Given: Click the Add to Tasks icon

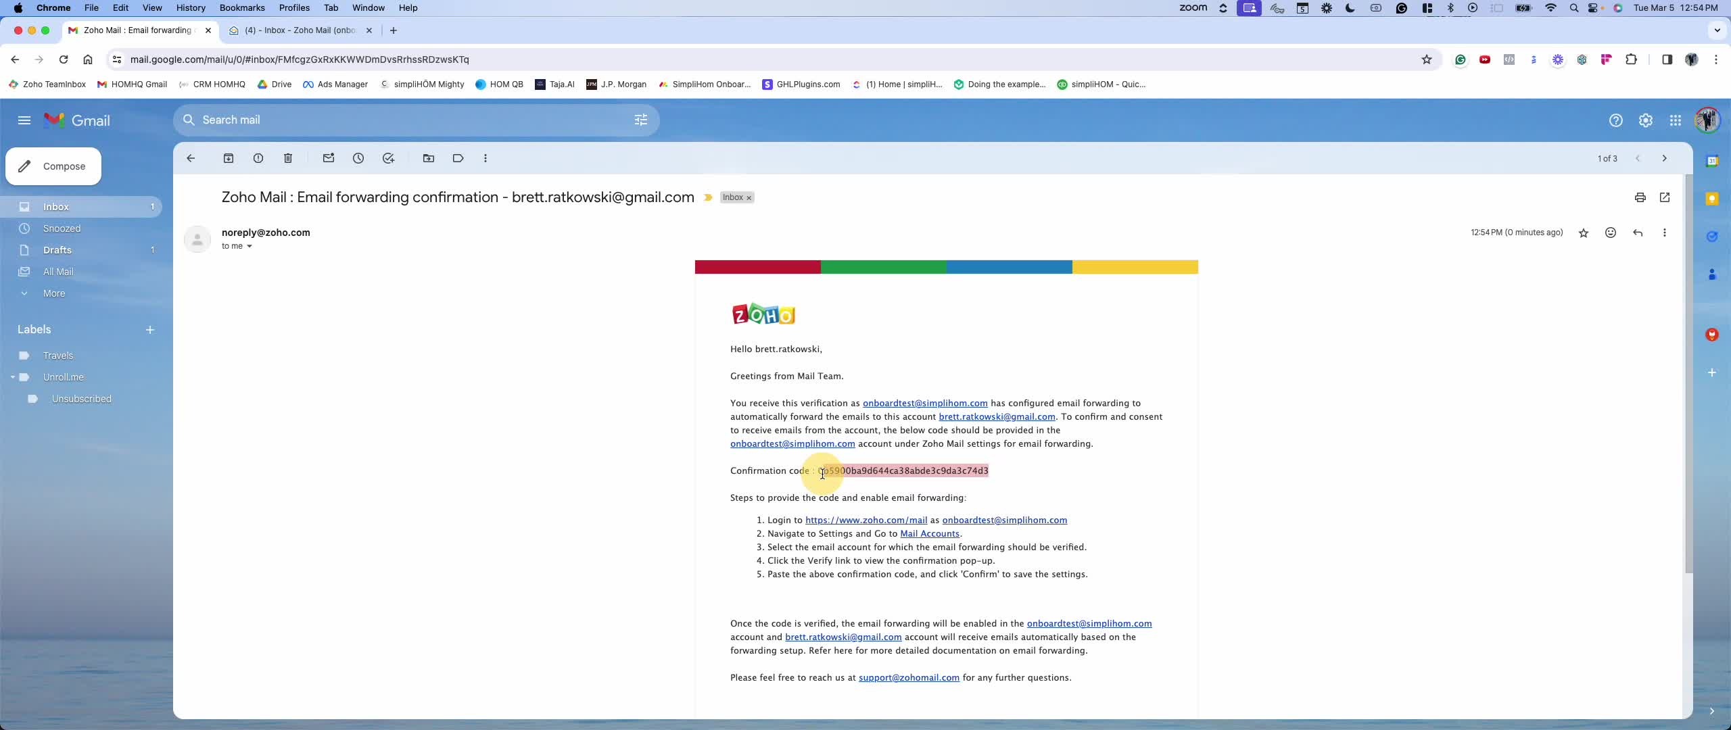Looking at the screenshot, I should pos(388,158).
